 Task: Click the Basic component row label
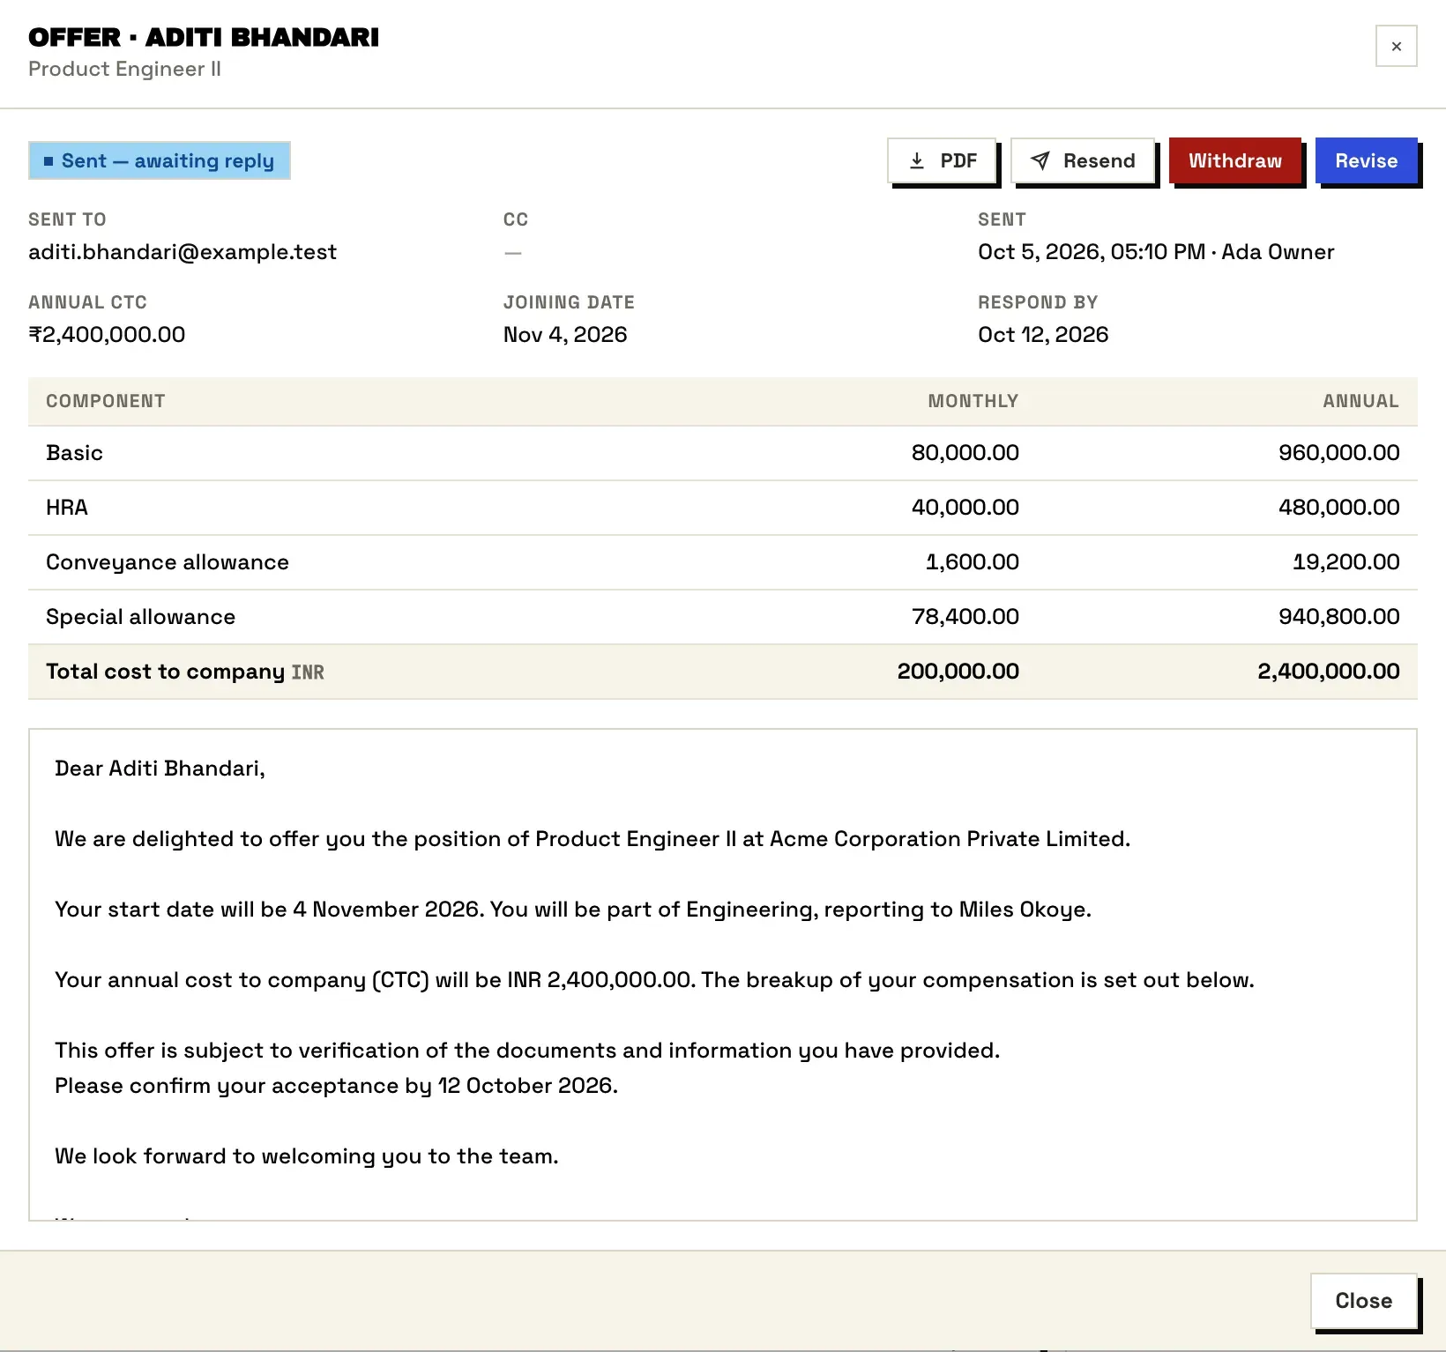(74, 453)
